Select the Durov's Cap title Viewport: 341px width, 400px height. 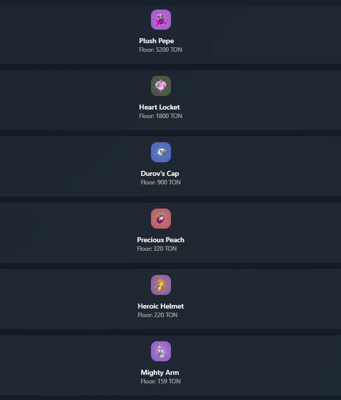point(160,173)
